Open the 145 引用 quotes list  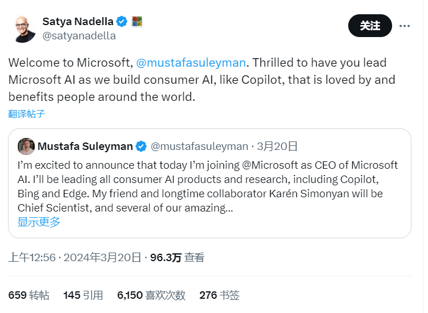pyautogui.click(x=83, y=295)
